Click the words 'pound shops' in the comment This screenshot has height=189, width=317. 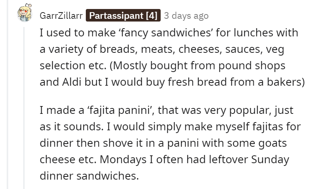pyautogui.click(x=252, y=66)
